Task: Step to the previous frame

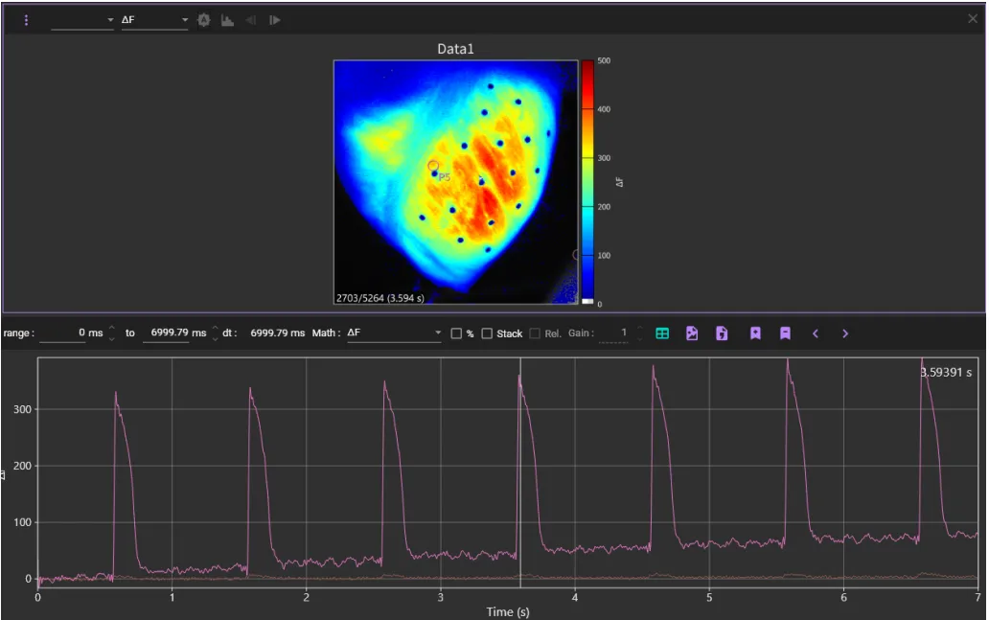Action: coord(251,20)
